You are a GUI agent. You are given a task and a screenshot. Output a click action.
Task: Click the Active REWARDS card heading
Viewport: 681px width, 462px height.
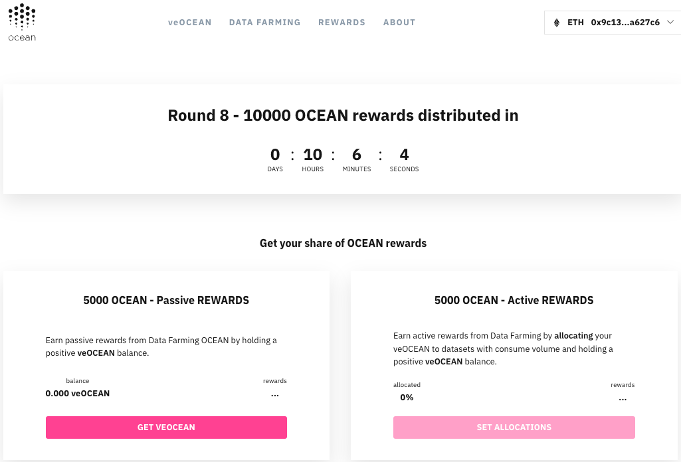coord(514,300)
